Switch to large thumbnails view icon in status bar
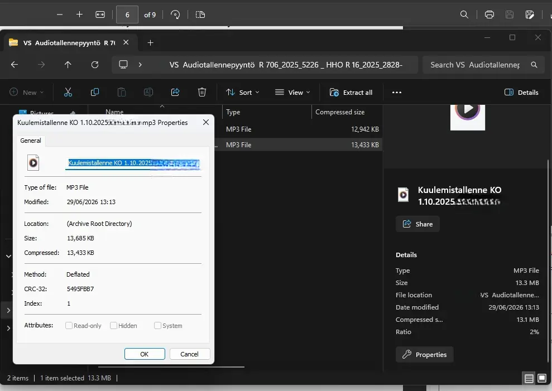552x391 pixels. coord(542,378)
